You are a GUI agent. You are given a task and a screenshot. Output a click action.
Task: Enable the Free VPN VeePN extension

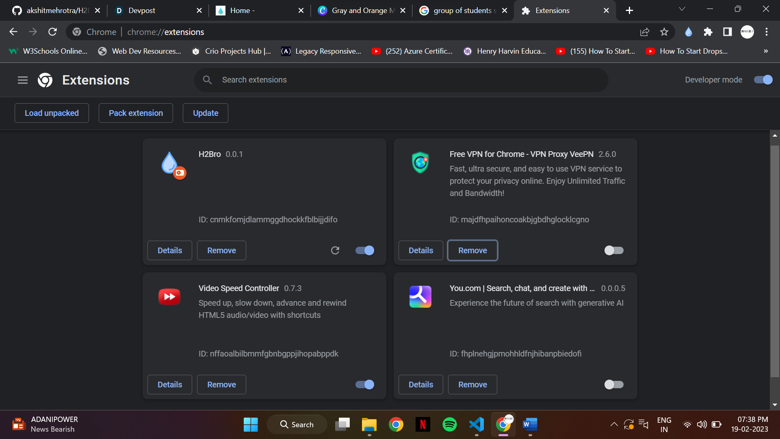(x=613, y=250)
